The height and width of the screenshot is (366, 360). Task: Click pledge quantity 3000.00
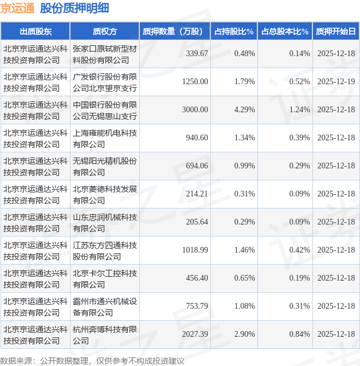(x=195, y=109)
